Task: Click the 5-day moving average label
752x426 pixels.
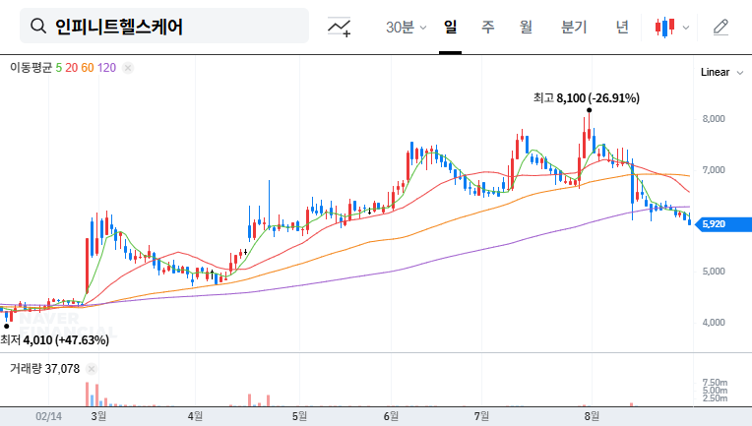Action: (58, 68)
